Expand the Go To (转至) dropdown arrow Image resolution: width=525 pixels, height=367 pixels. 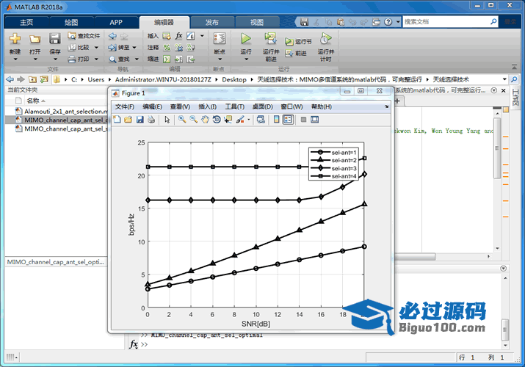tap(134, 48)
